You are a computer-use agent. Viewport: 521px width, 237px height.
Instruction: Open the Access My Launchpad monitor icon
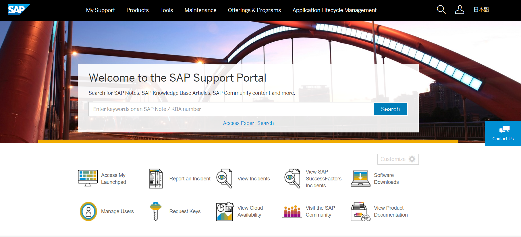point(88,178)
